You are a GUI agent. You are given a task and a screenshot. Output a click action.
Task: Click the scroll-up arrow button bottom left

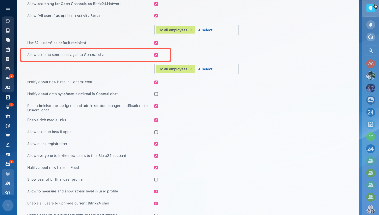[8, 205]
